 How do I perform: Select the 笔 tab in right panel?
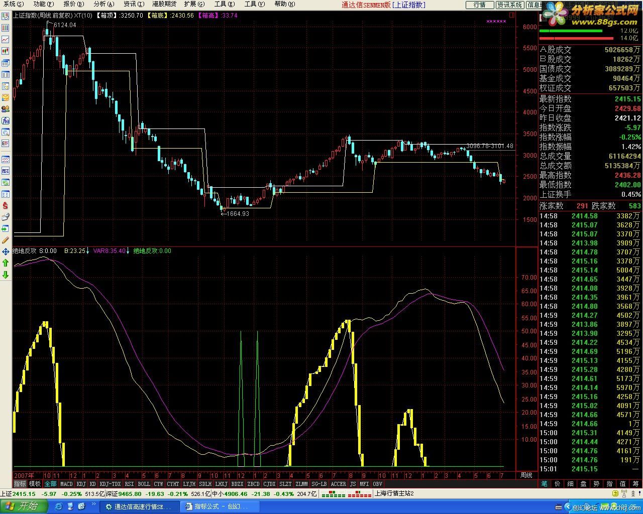(x=545, y=483)
